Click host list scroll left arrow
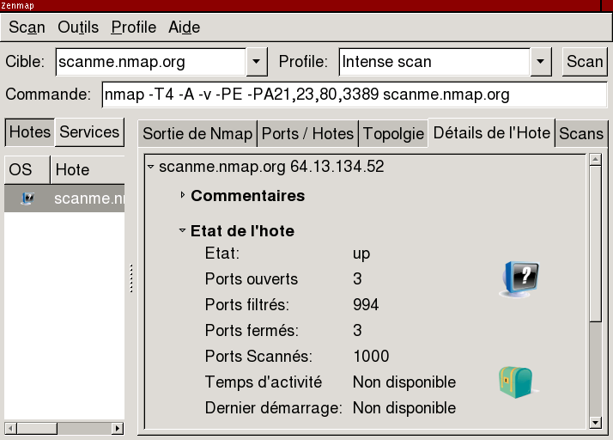The width and height of the screenshot is (613, 440). pos(10,428)
